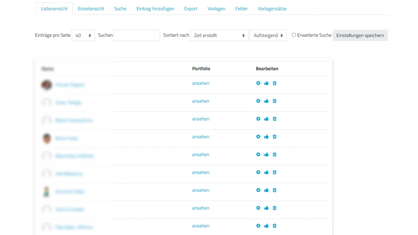Viewport: 418px width, 235px height.
Task: Enable the Erweiterte Suche checkbox
Action: pyautogui.click(x=294, y=35)
